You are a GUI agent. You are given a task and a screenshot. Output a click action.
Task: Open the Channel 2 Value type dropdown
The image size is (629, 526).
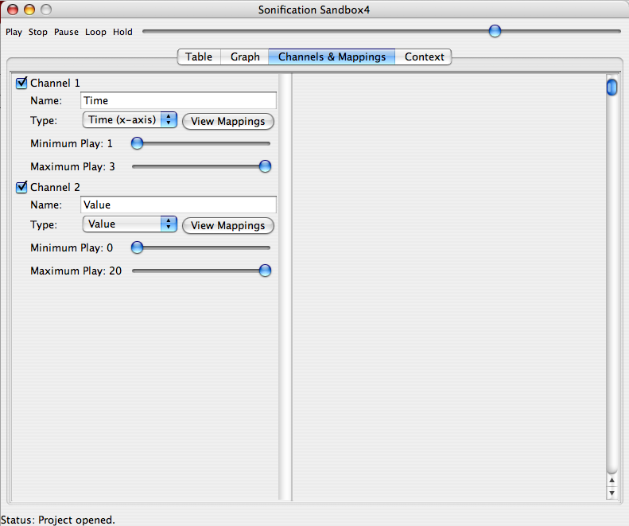click(x=130, y=224)
